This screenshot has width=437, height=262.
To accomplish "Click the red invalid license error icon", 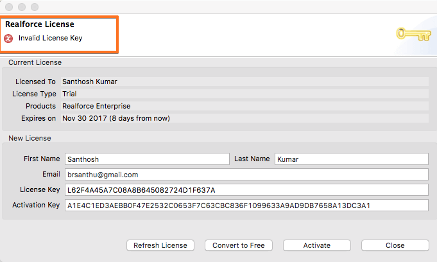I will (x=8, y=39).
